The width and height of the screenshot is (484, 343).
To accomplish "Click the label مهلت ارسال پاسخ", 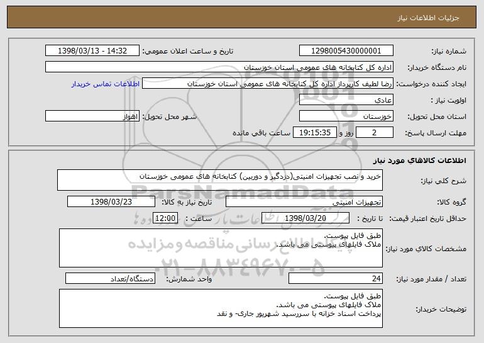I will [436, 133].
